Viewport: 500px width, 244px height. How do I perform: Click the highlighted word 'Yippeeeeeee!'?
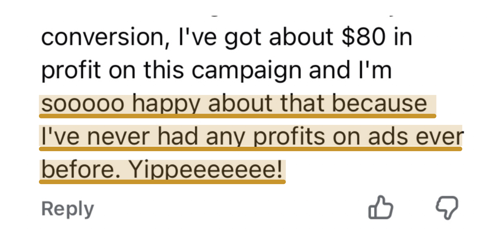pos(206,170)
